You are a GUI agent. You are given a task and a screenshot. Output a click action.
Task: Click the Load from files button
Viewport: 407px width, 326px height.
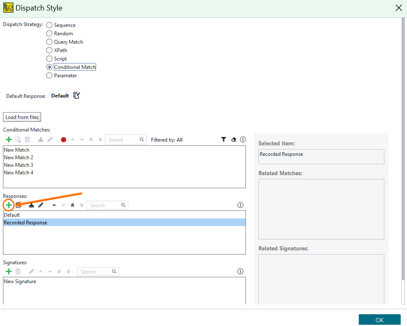point(22,117)
